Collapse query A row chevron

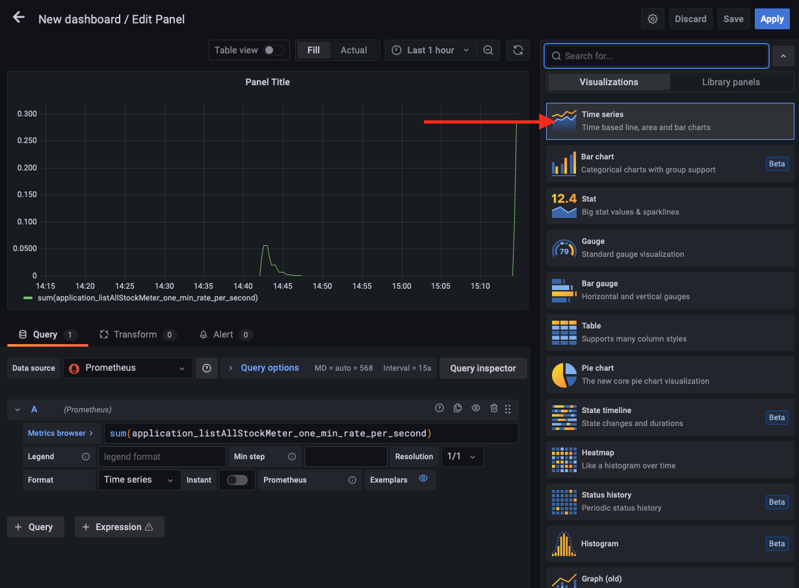pyautogui.click(x=18, y=410)
